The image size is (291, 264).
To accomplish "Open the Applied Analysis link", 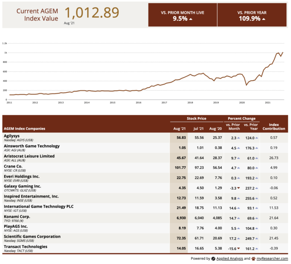I will (x=230, y=259).
